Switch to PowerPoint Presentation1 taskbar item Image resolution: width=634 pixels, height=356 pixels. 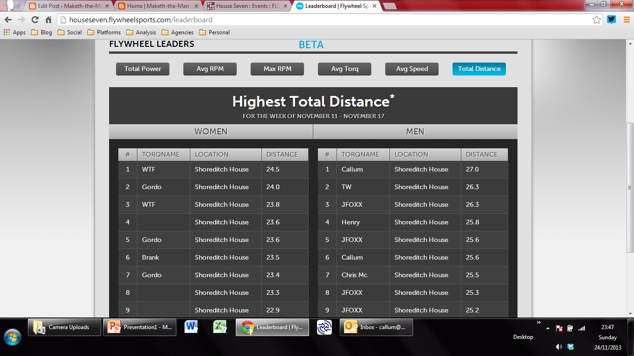pyautogui.click(x=140, y=327)
